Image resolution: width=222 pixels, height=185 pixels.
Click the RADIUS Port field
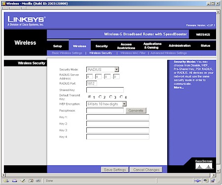click(x=92, y=84)
